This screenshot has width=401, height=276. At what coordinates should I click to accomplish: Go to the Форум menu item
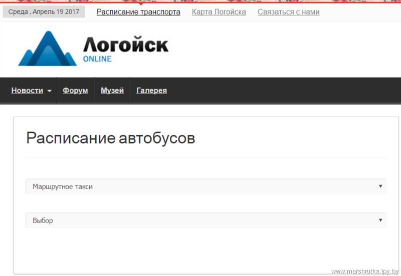pyautogui.click(x=75, y=90)
